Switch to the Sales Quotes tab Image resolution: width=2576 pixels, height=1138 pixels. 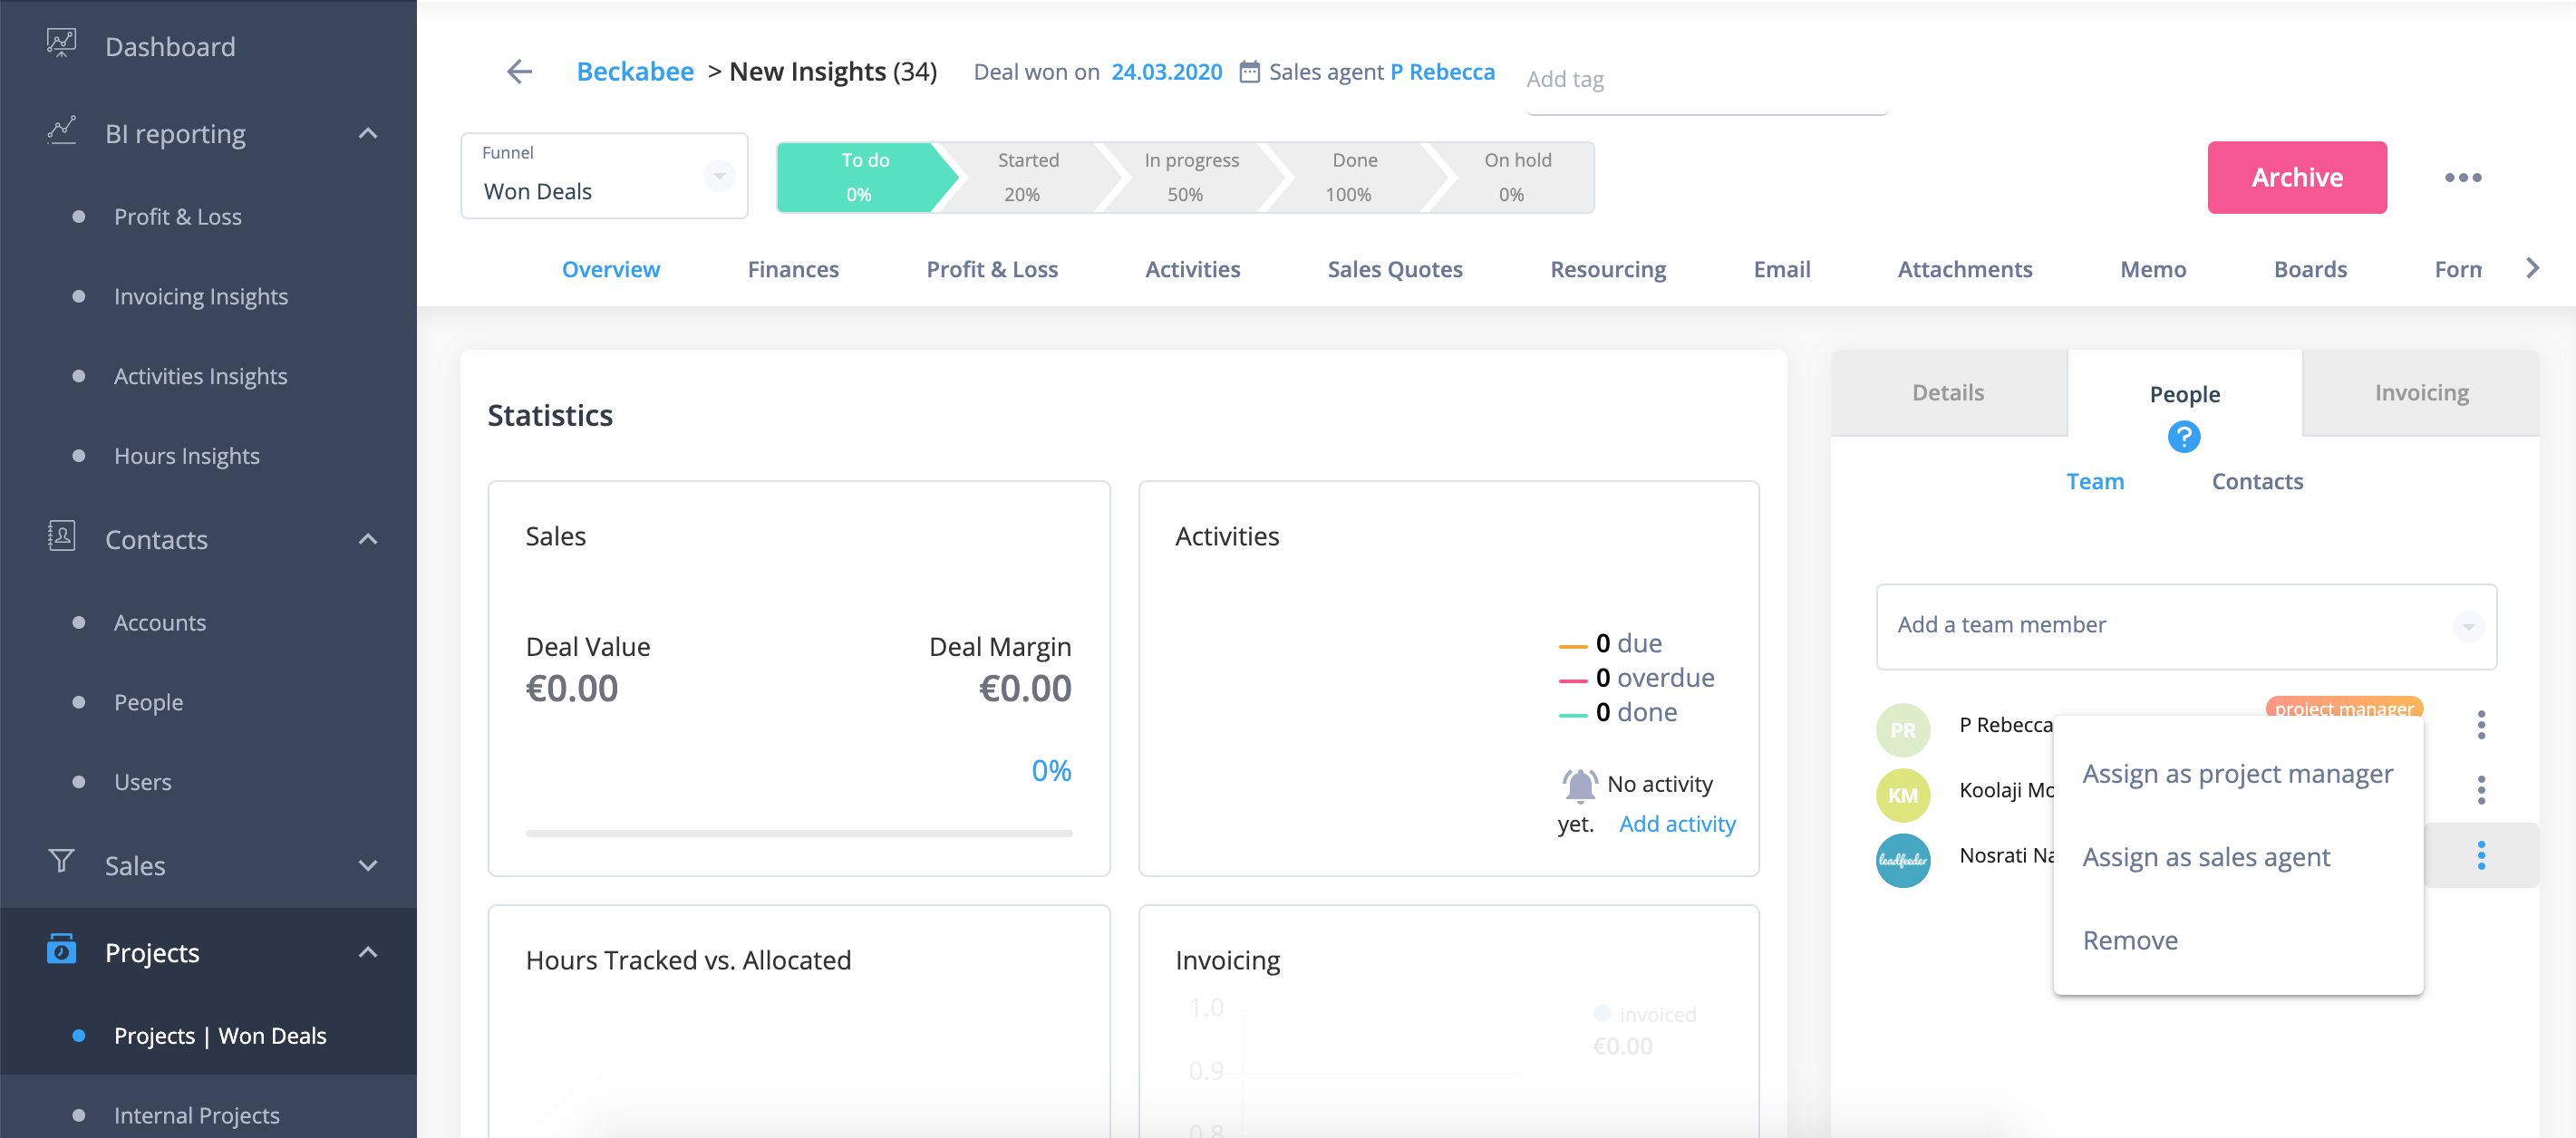(1394, 269)
